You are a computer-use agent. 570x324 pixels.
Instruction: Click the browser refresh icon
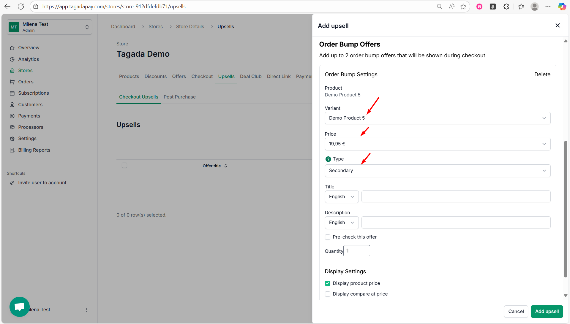click(x=21, y=7)
